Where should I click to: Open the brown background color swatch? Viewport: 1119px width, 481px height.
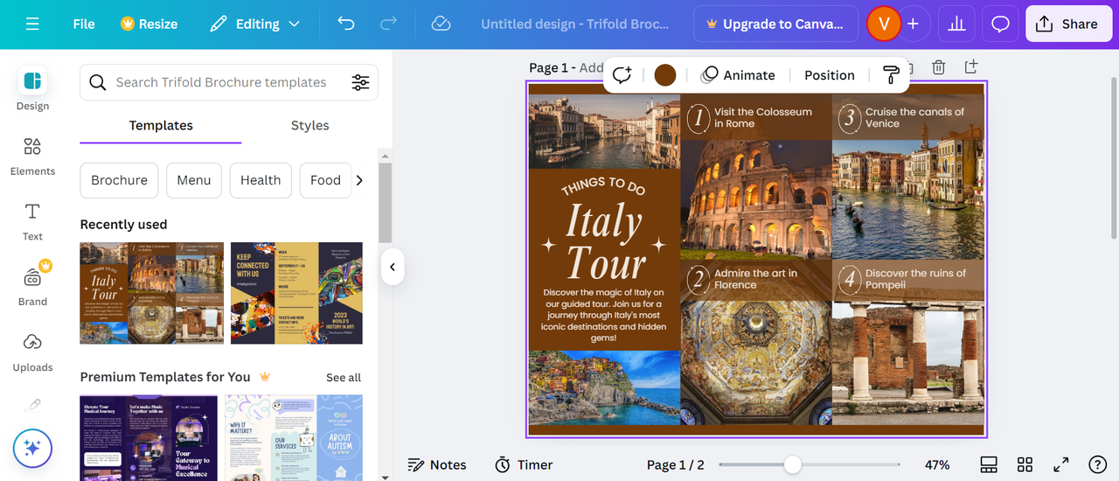[x=665, y=75]
